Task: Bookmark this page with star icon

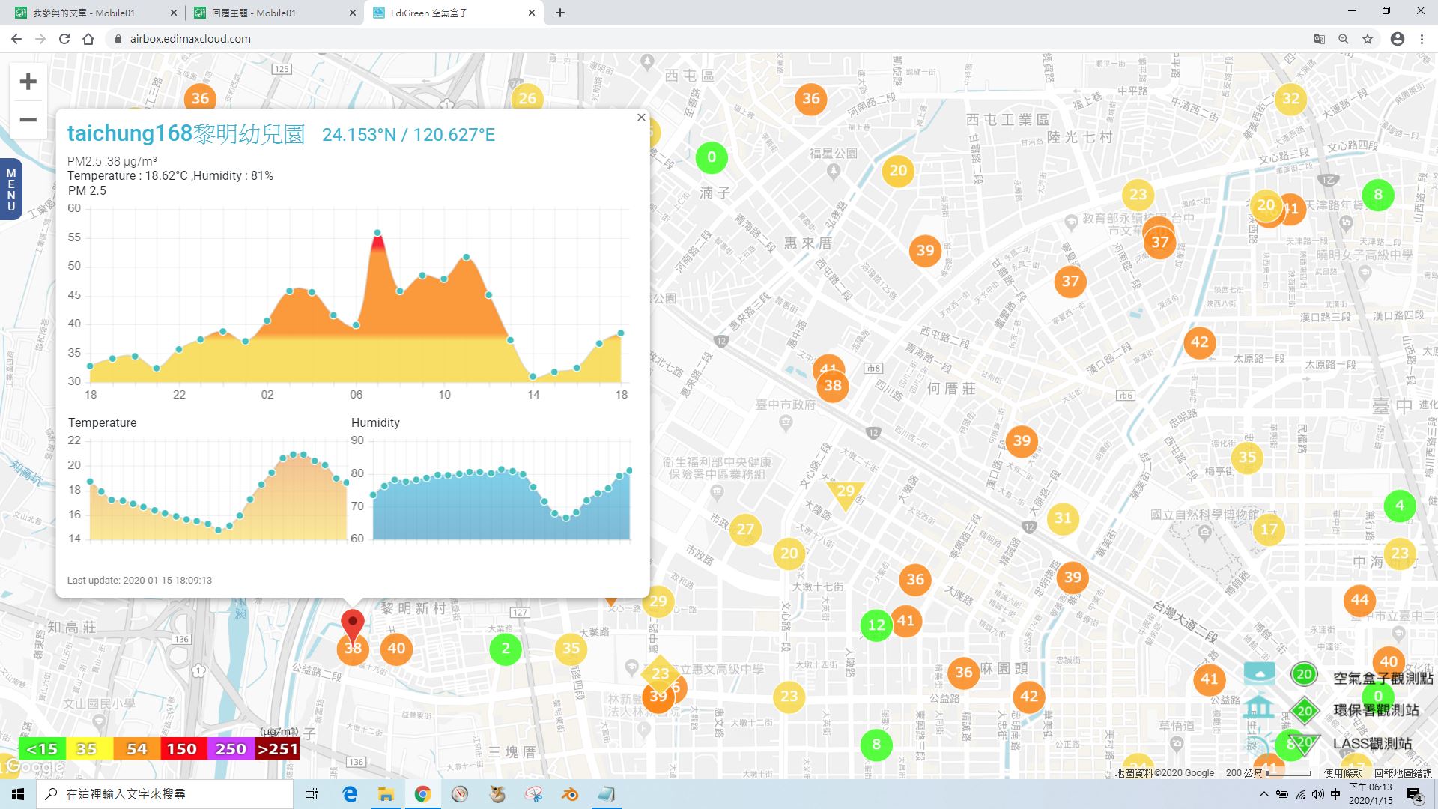Action: pyautogui.click(x=1368, y=39)
